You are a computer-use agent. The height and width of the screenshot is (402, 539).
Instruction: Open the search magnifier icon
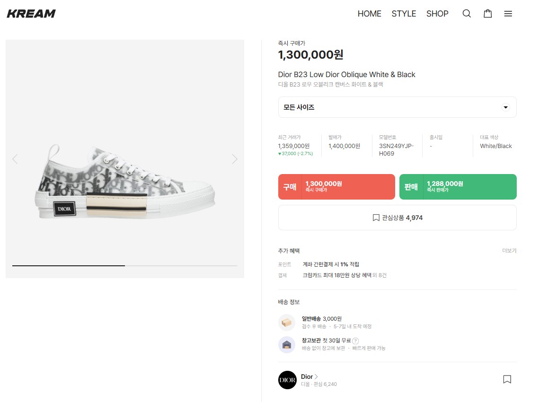tap(467, 14)
